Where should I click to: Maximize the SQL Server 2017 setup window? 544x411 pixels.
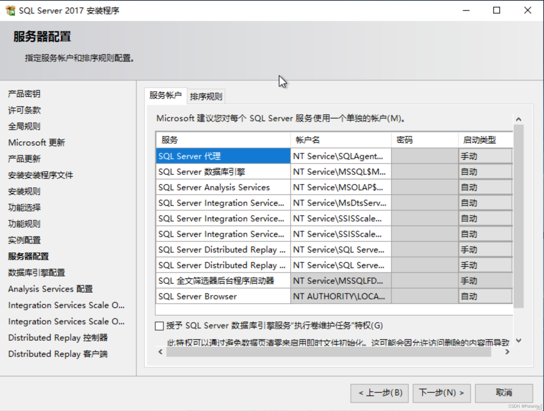tap(497, 10)
